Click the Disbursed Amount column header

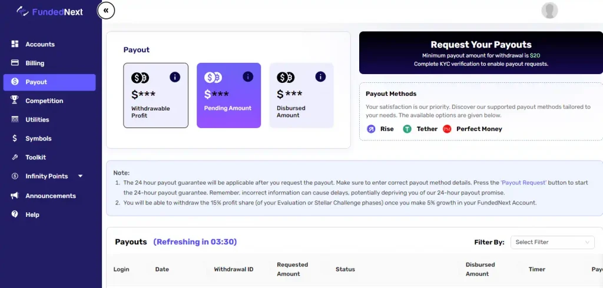(480, 269)
